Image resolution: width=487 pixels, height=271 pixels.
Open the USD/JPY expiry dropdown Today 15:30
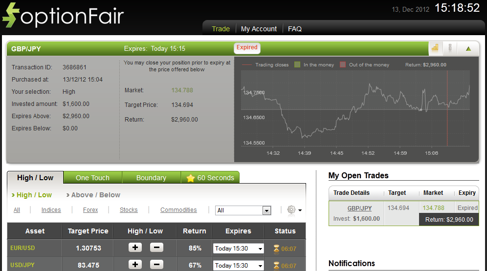[x=238, y=266]
